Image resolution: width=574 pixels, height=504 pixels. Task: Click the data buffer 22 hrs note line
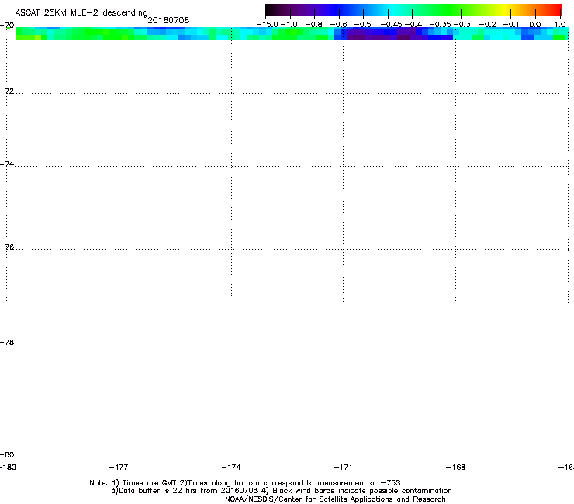pos(281,491)
